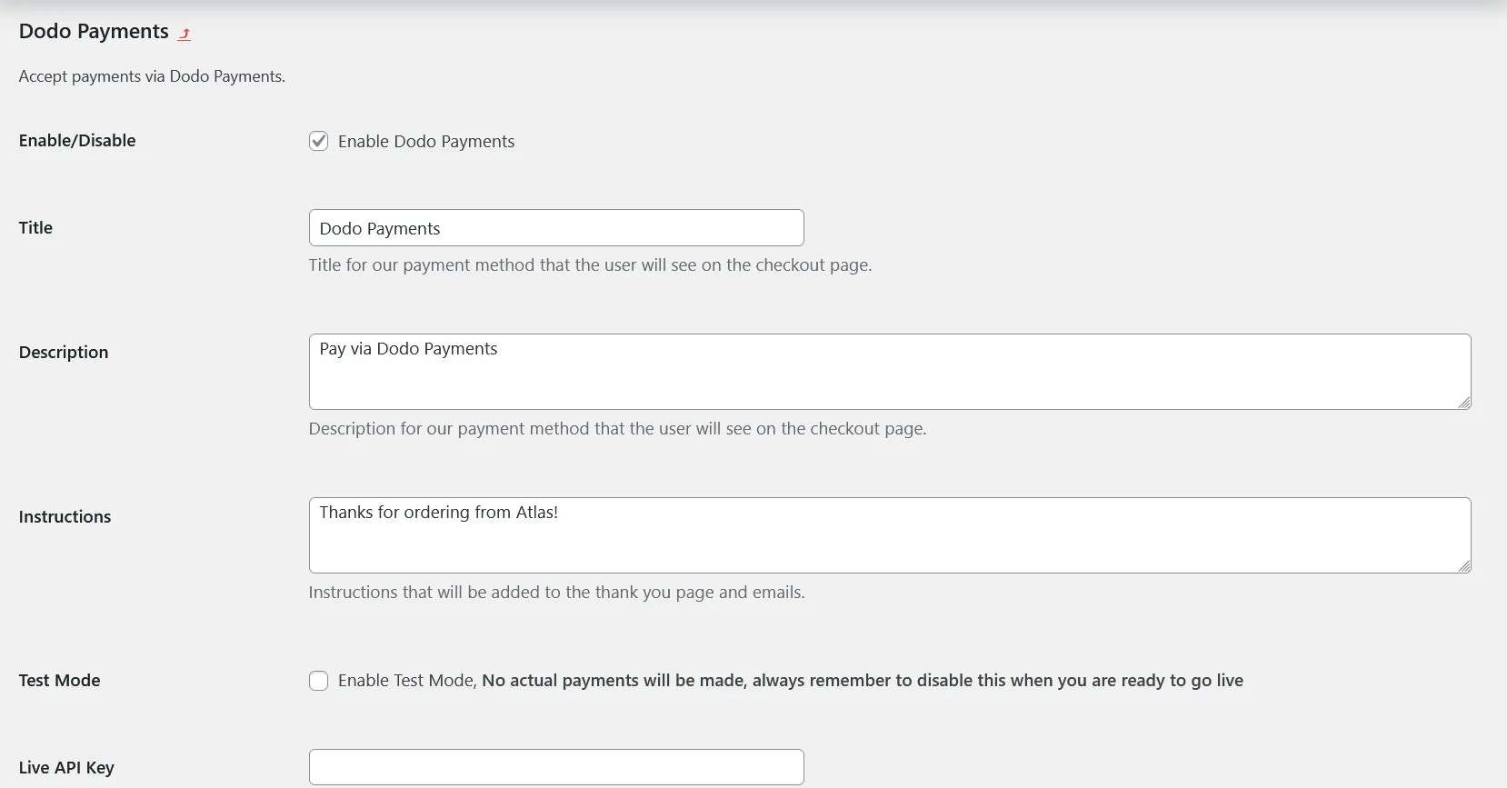This screenshot has width=1507, height=788.
Task: Click the Title field help text
Action: (x=590, y=265)
